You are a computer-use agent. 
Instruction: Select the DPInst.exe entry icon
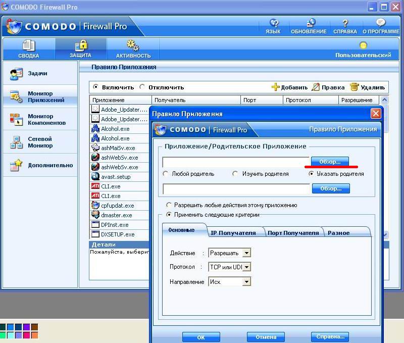(x=95, y=224)
